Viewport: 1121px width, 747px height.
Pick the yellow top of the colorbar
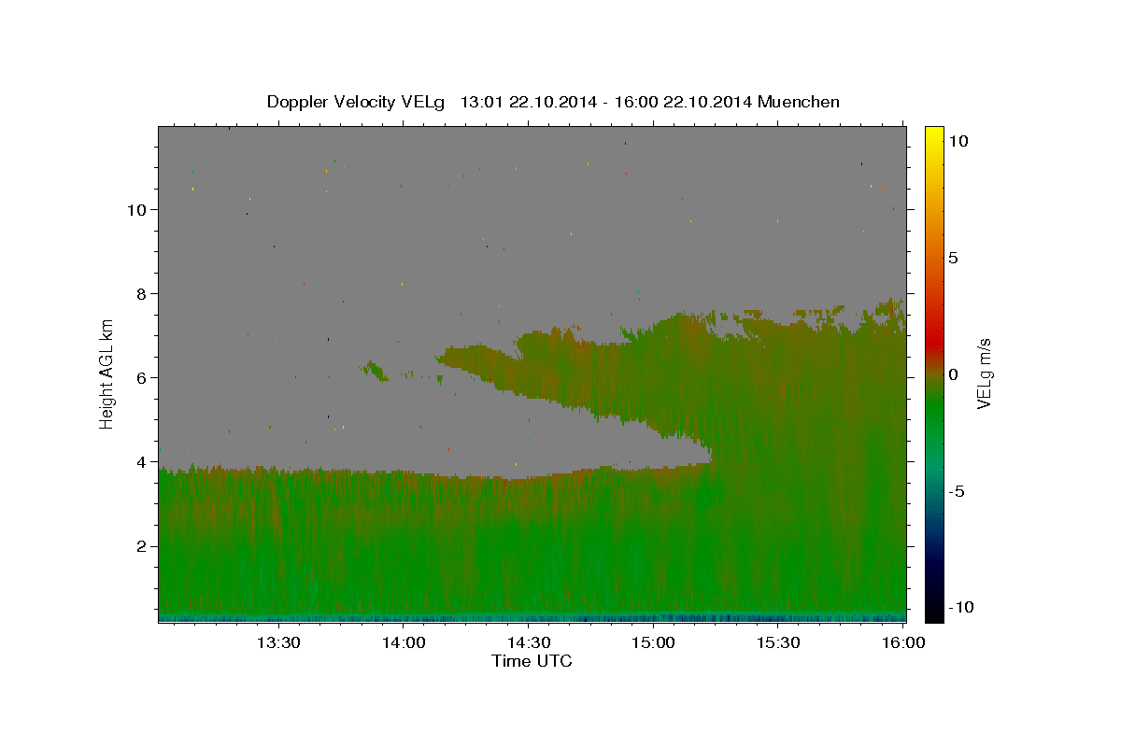[x=933, y=132]
